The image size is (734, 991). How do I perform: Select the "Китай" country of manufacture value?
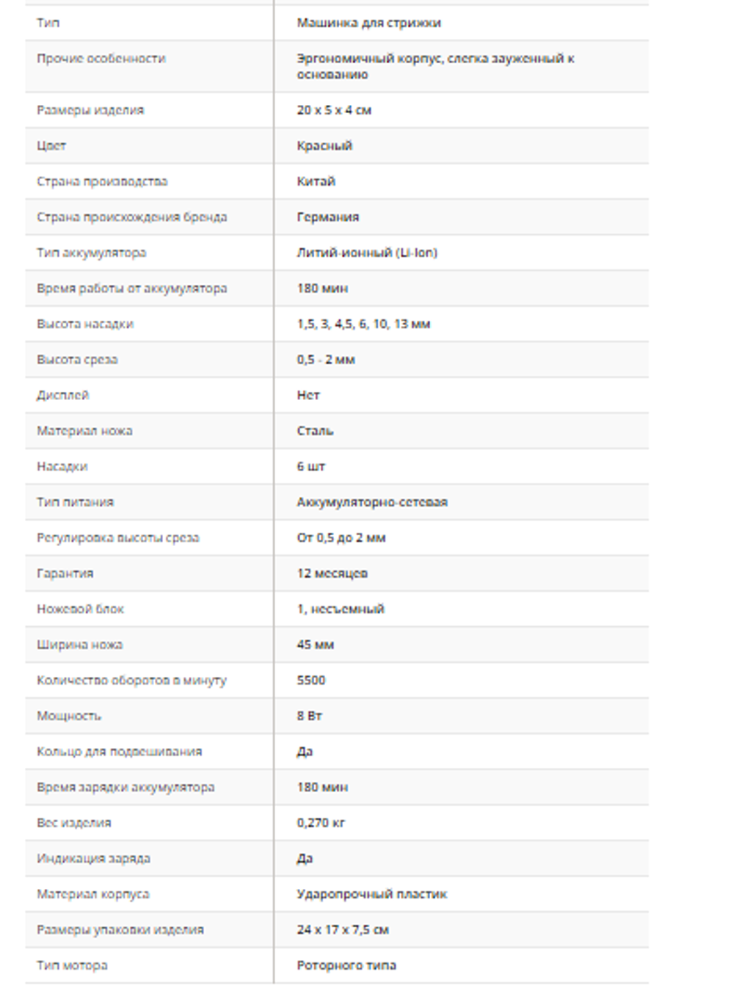316,181
